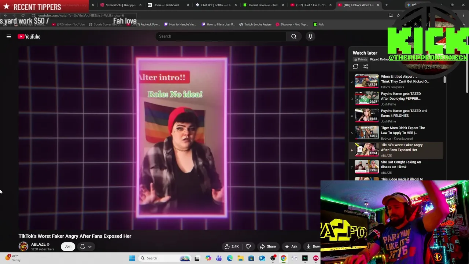The height and width of the screenshot is (264, 469).
Task: Launch Copilot from the taskbar
Action: pyautogui.click(x=208, y=258)
